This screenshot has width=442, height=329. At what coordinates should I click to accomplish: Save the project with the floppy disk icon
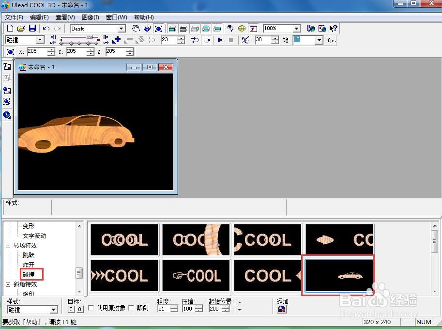32,28
